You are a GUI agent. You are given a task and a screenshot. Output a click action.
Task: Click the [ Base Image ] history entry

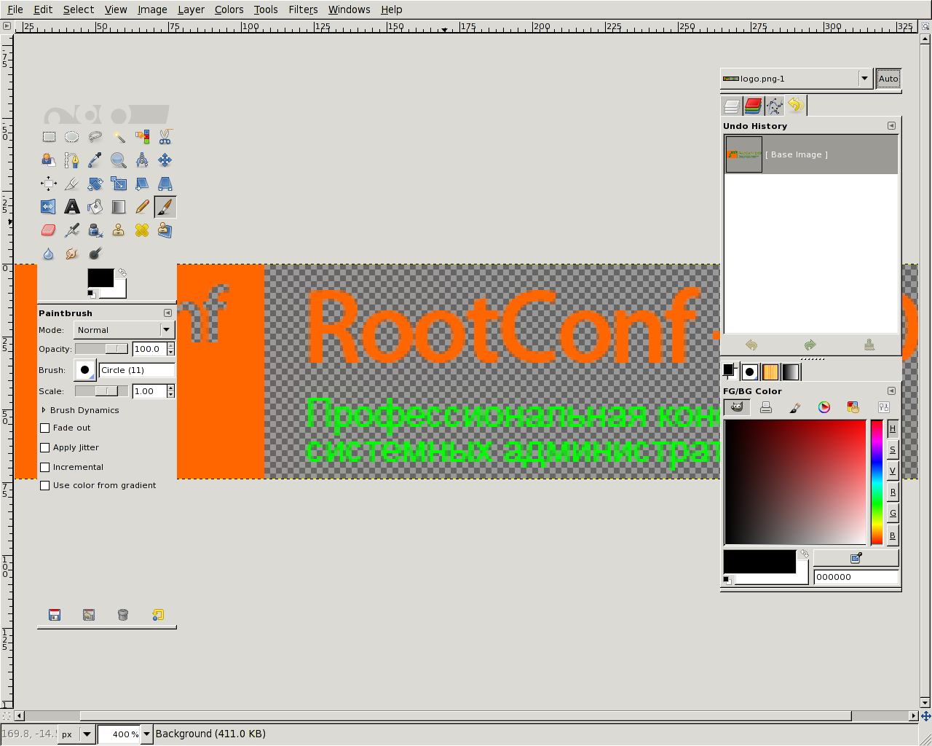coord(811,154)
